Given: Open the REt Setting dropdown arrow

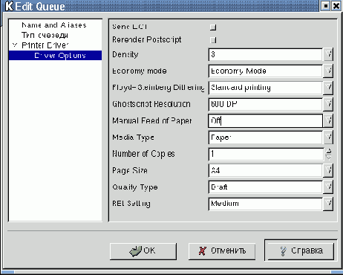Looking at the screenshot, I should (328, 204).
